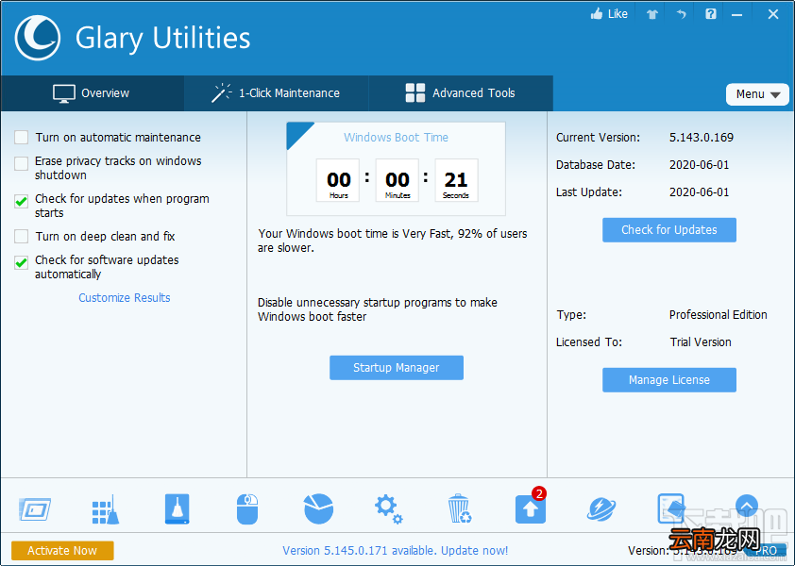Enable Turn on deep clean and fix
The image size is (795, 566).
coord(22,236)
